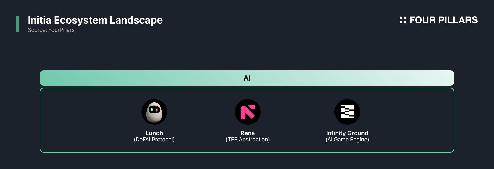Click the Lunch project name label
The height and width of the screenshot is (169, 494).
coord(154,133)
